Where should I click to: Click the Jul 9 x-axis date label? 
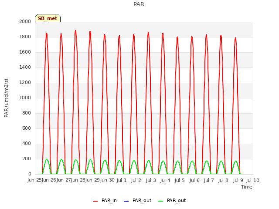click(x=238, y=180)
